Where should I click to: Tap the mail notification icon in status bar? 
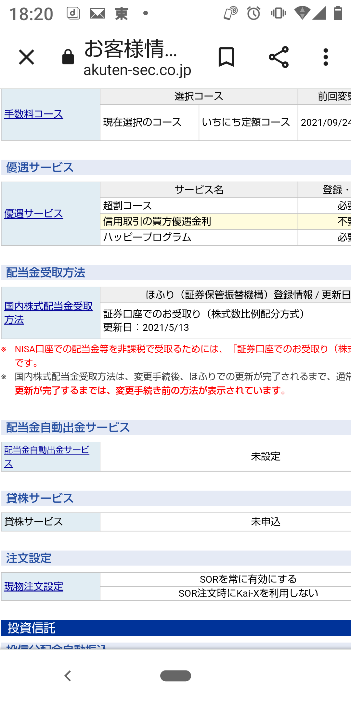pos(97,14)
